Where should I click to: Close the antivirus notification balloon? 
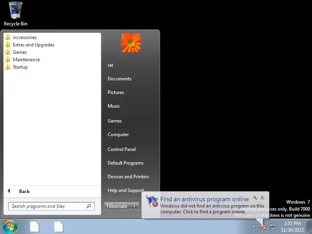[262, 198]
